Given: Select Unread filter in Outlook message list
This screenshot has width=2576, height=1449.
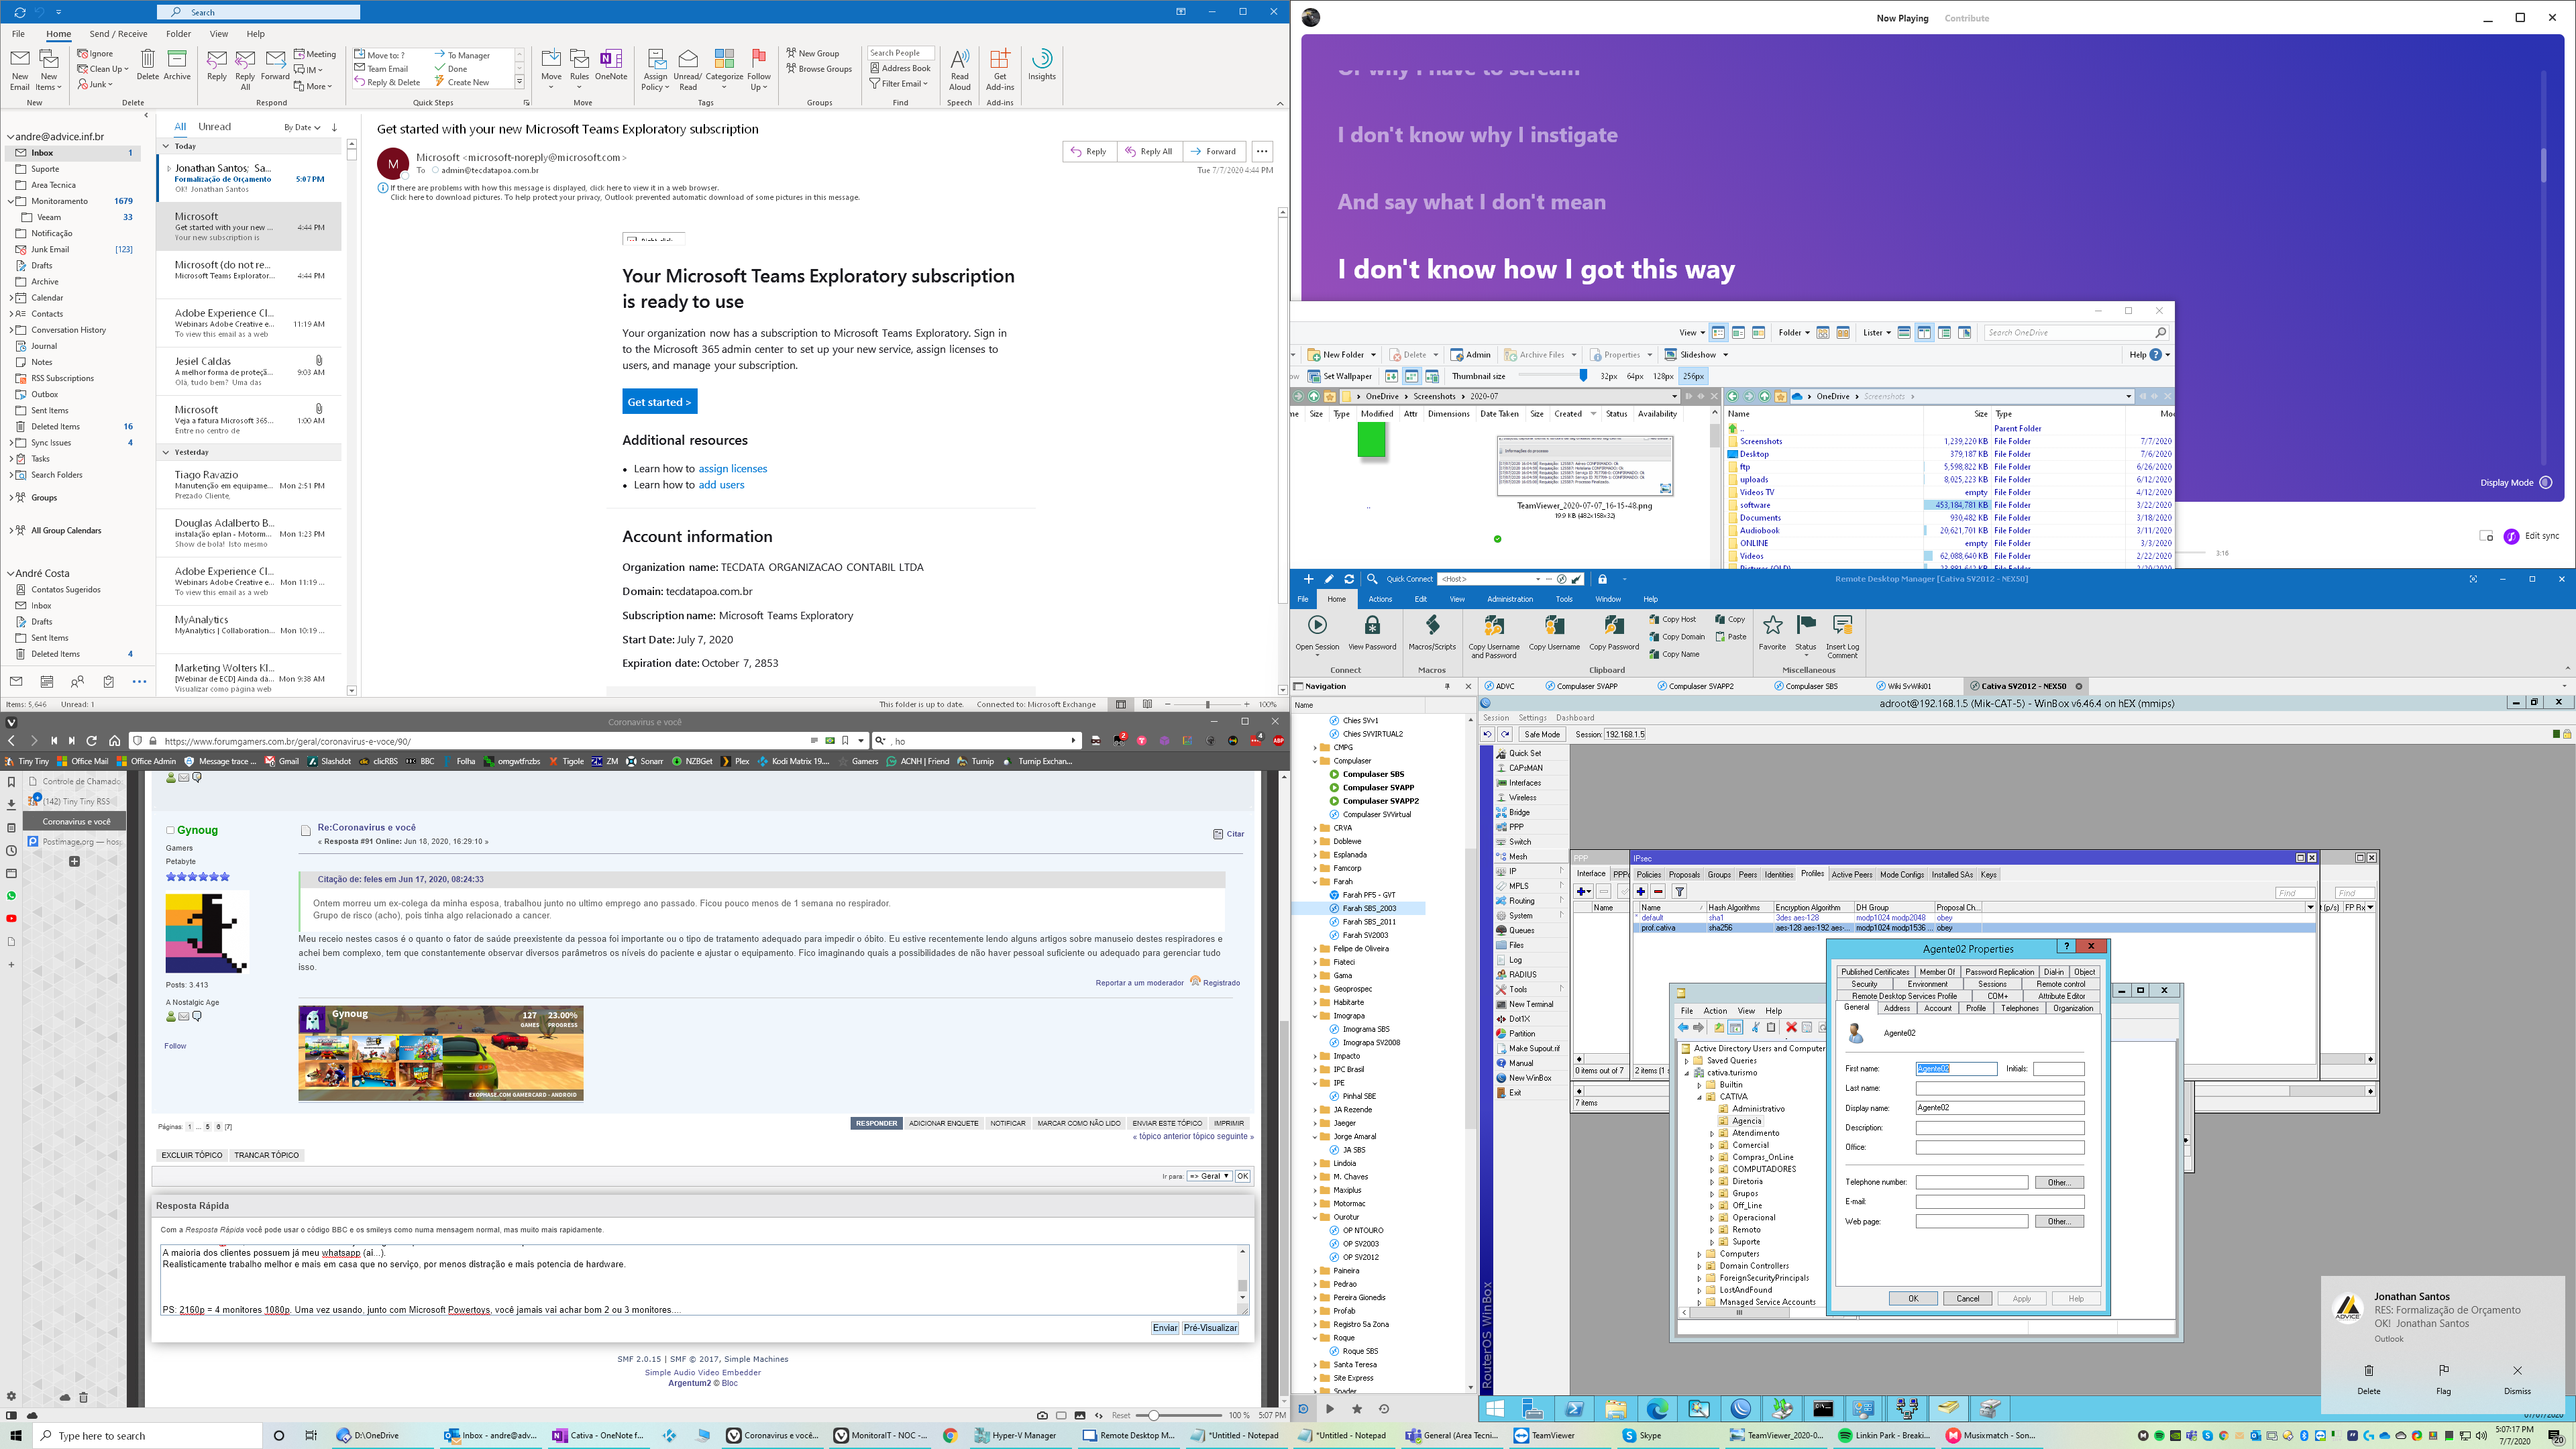Looking at the screenshot, I should pos(214,127).
